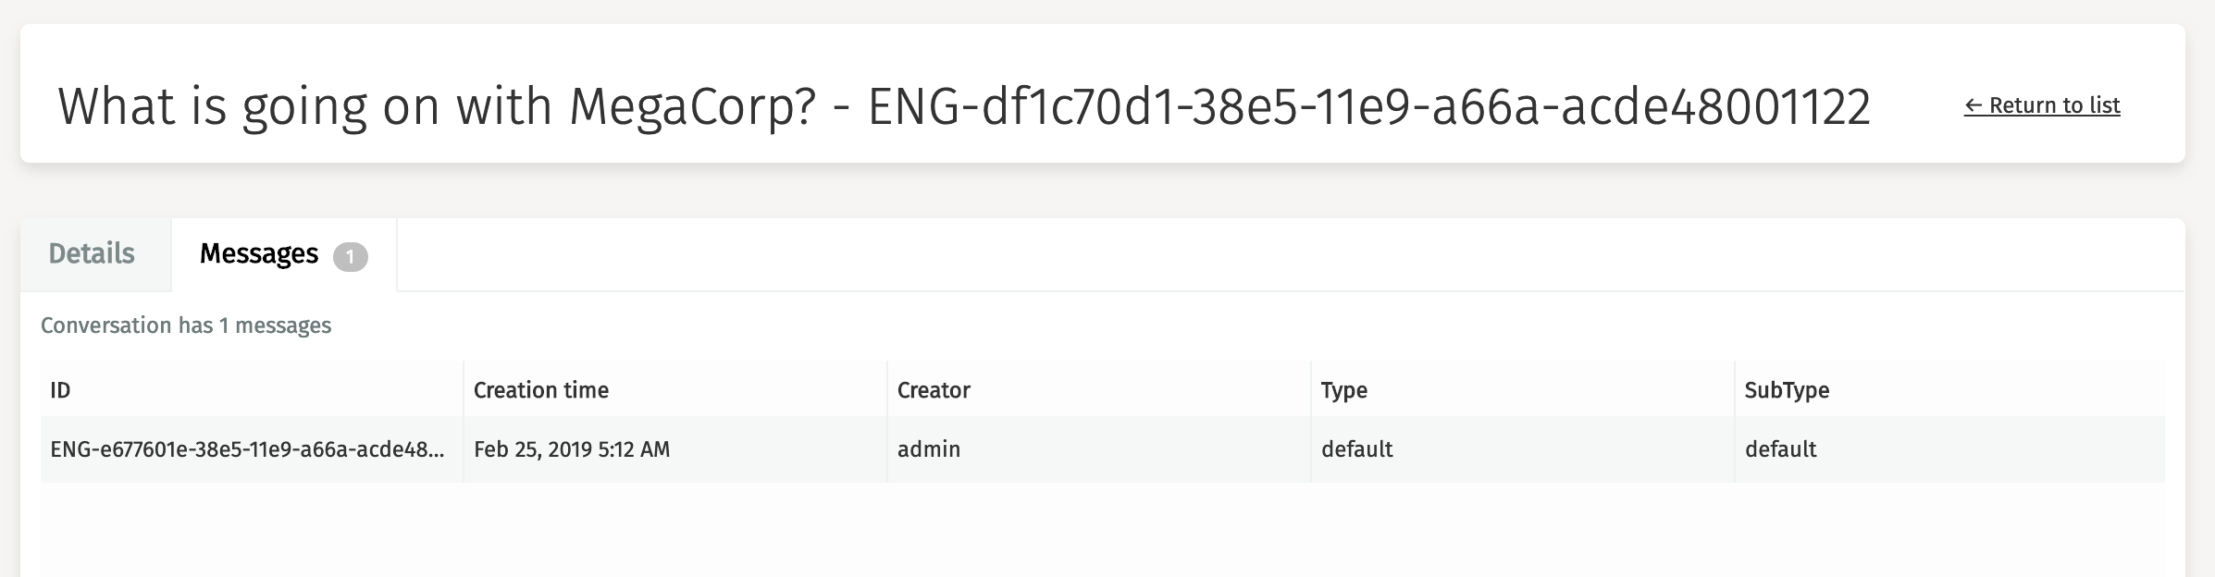
Task: Click the SubType column header
Action: point(1787,390)
